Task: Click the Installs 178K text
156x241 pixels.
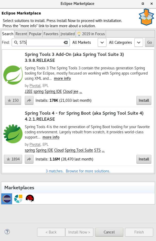Action: (63, 100)
